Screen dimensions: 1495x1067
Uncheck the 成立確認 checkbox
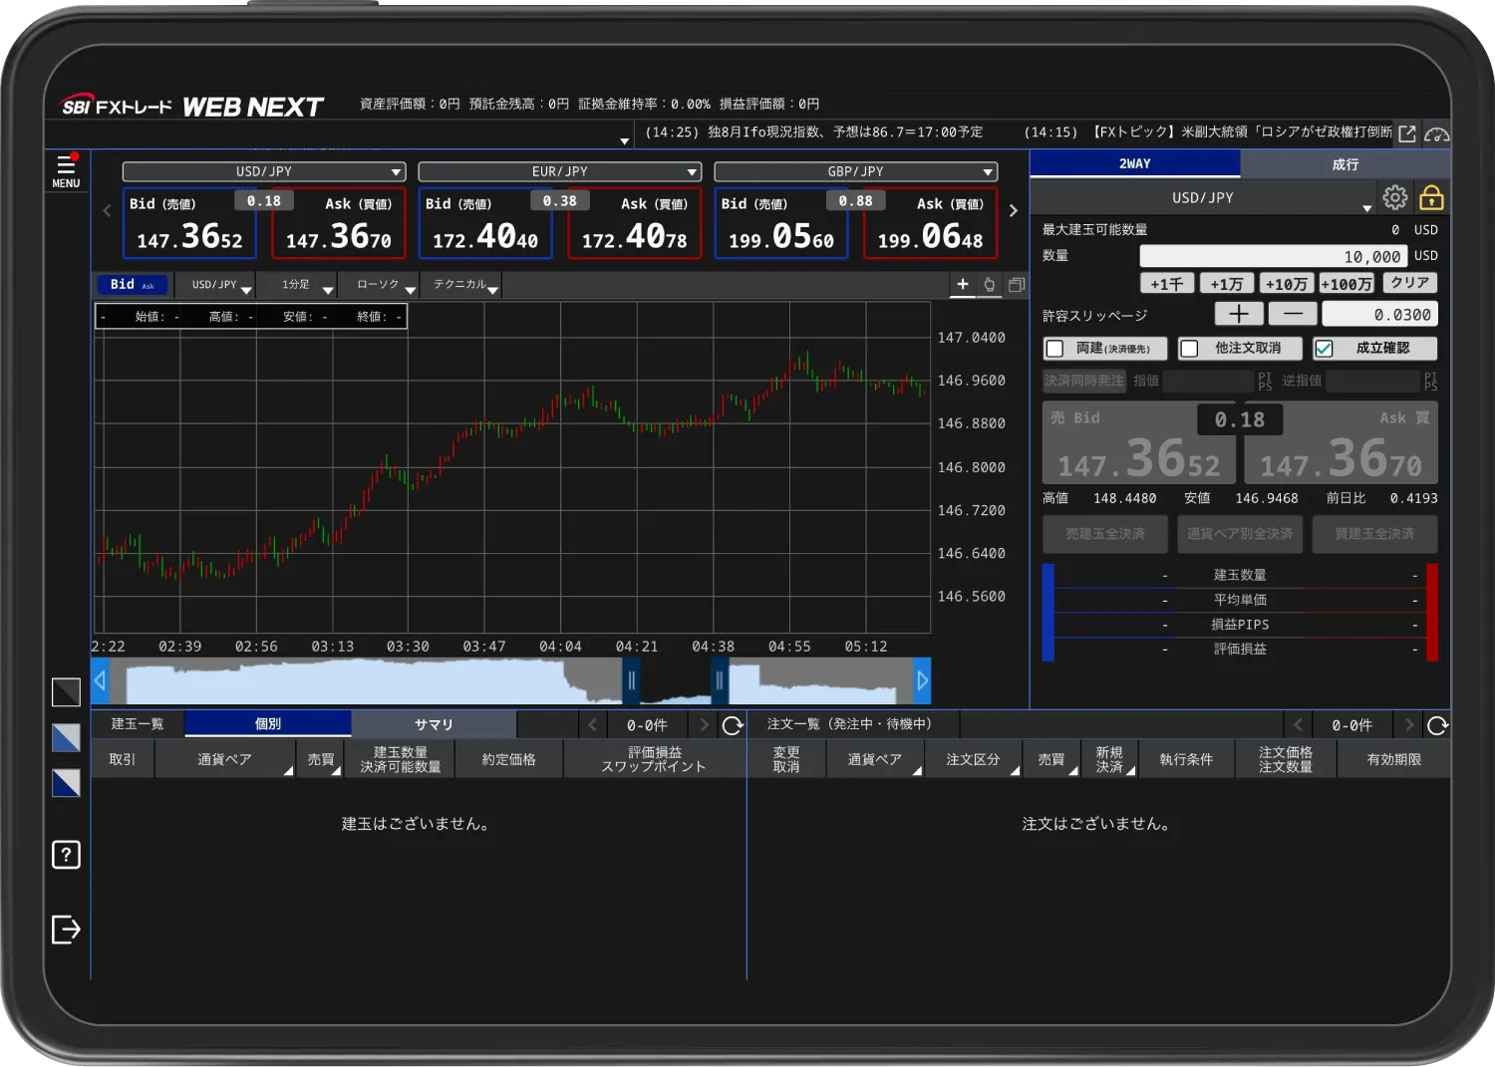coord(1324,349)
